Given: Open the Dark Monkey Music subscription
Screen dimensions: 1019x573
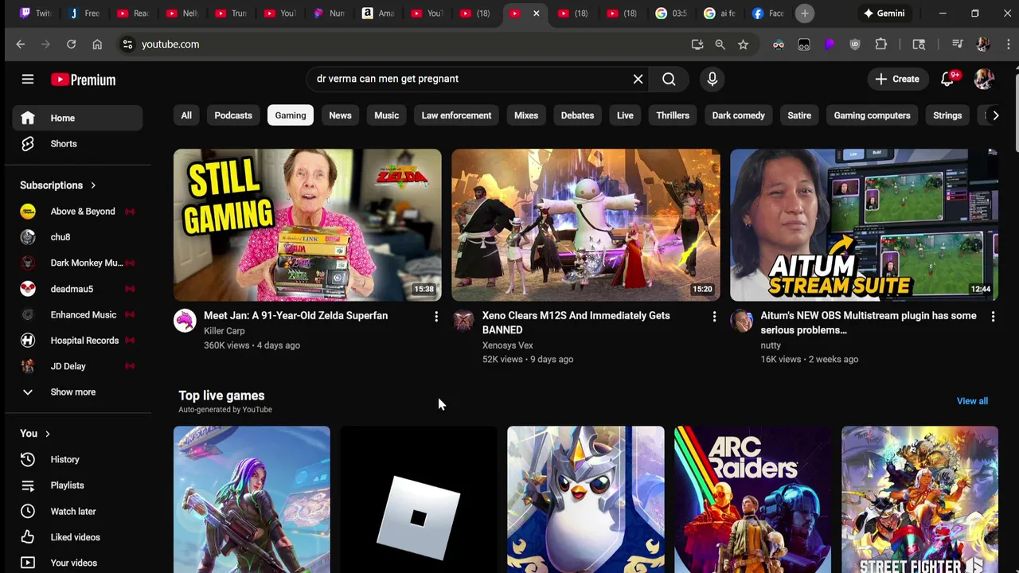Looking at the screenshot, I should point(78,263).
